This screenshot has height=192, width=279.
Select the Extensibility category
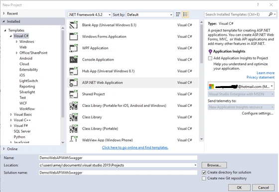(28, 70)
